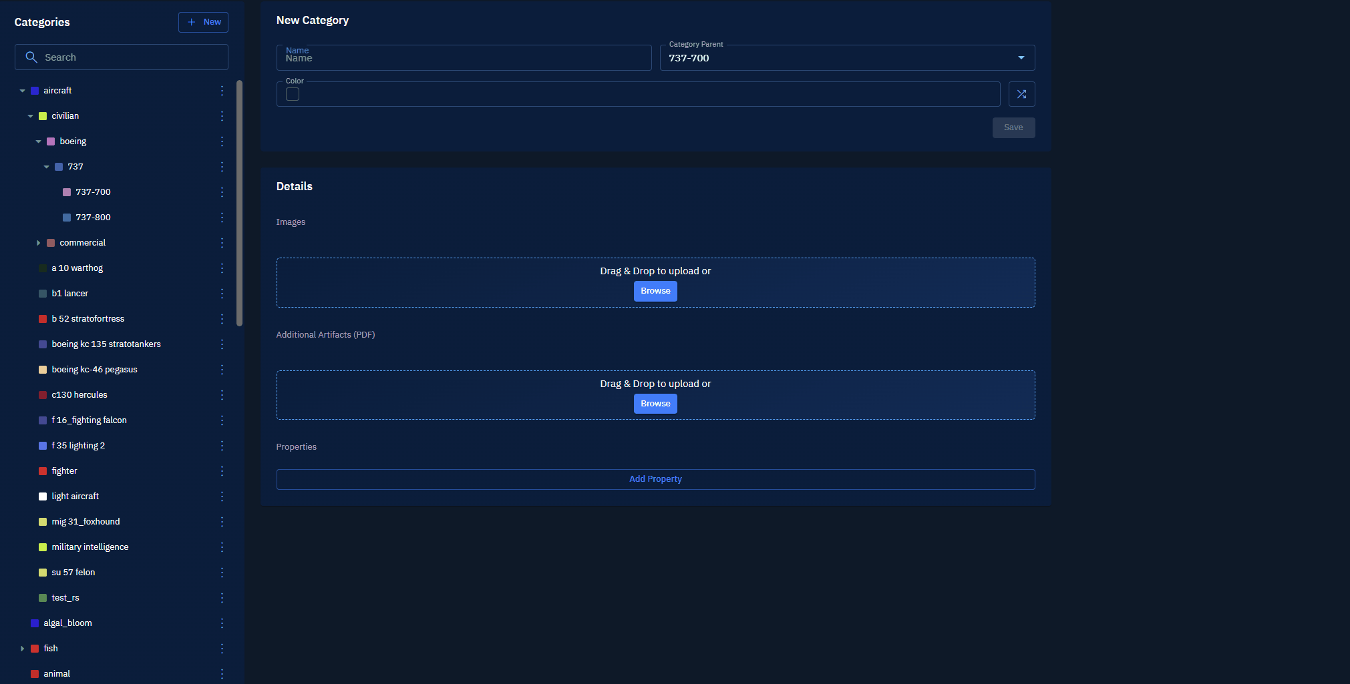Open the three-dot menu for 737-800
The image size is (1350, 684).
tap(222, 218)
